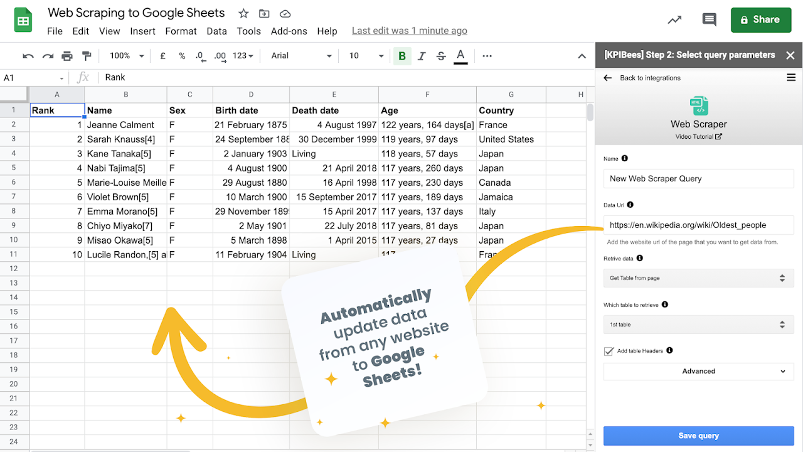Image resolution: width=803 pixels, height=452 pixels.
Task: Toggle bold formatting
Action: pyautogui.click(x=402, y=56)
